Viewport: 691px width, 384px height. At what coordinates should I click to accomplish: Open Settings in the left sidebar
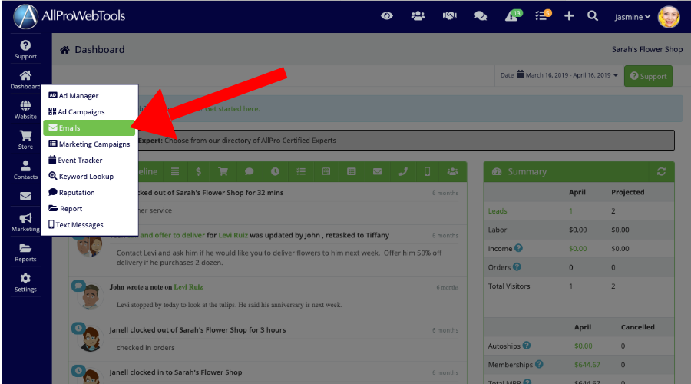tap(25, 283)
